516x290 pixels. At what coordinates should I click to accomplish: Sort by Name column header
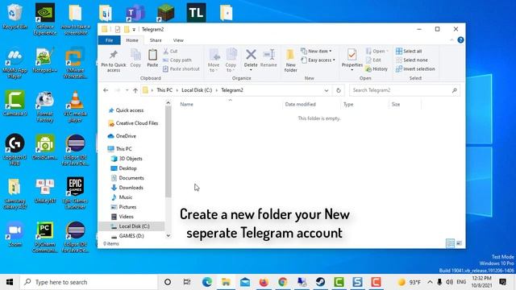186,105
